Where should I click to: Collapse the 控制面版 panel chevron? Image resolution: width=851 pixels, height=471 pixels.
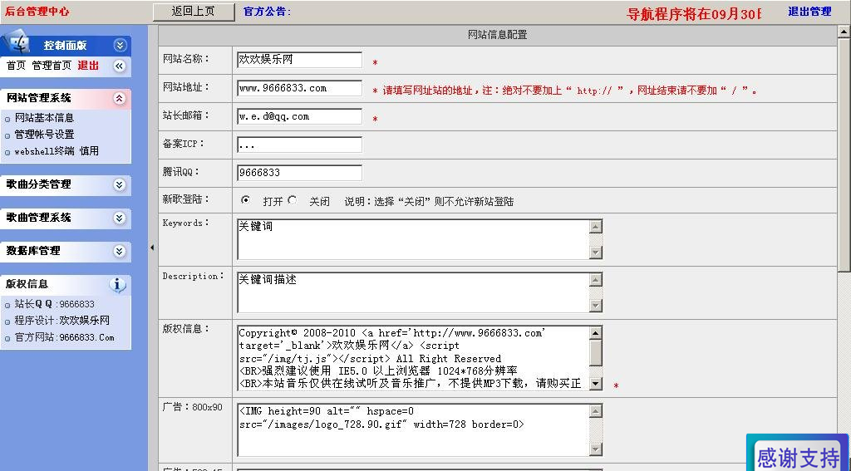(120, 46)
